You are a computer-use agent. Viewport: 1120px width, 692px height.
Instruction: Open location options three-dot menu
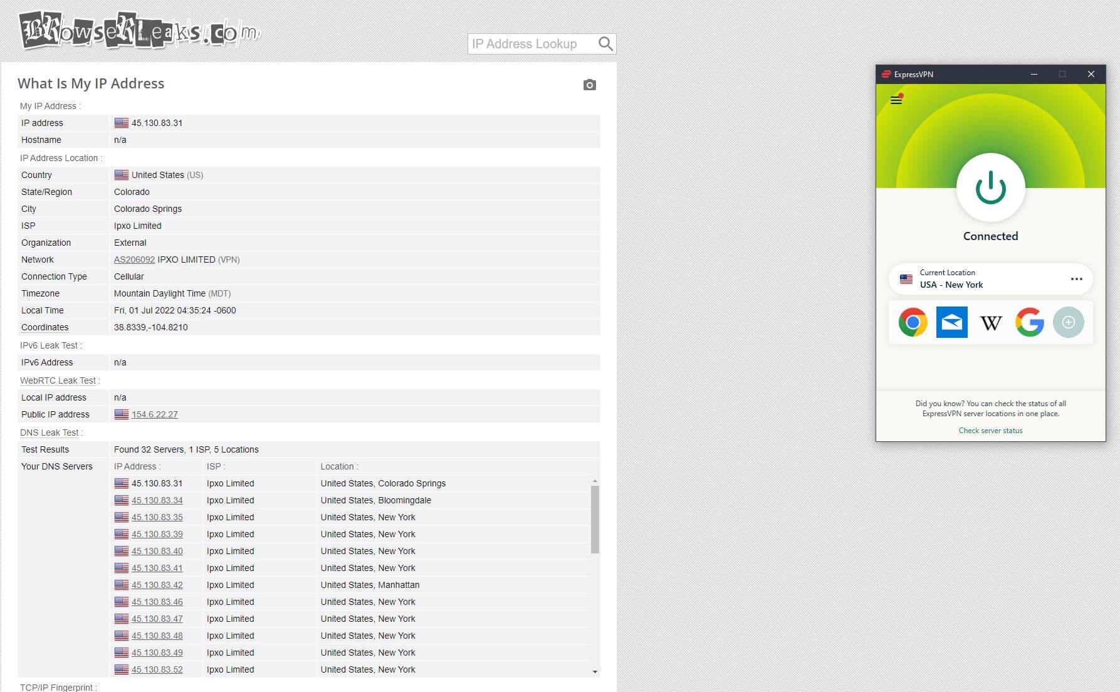tap(1076, 279)
